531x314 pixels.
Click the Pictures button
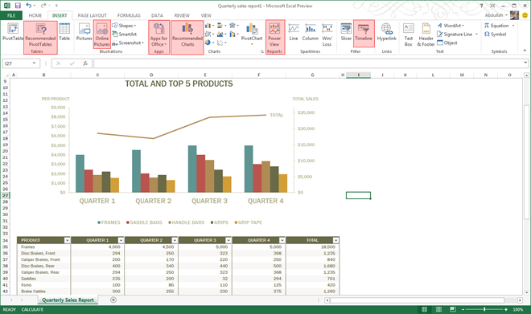click(x=84, y=32)
